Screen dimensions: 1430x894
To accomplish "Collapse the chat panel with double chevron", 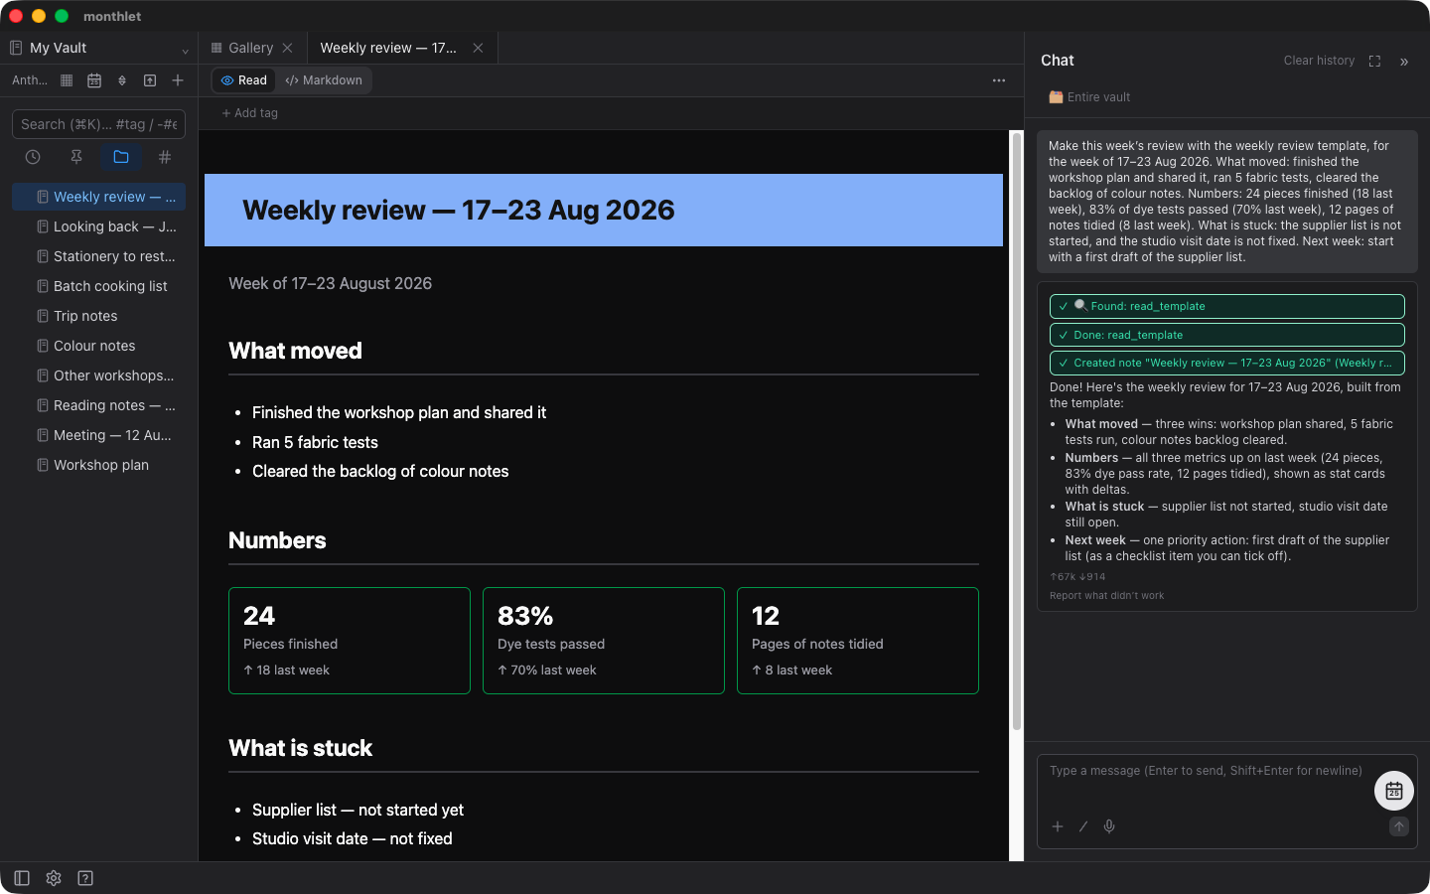I will 1404,62.
